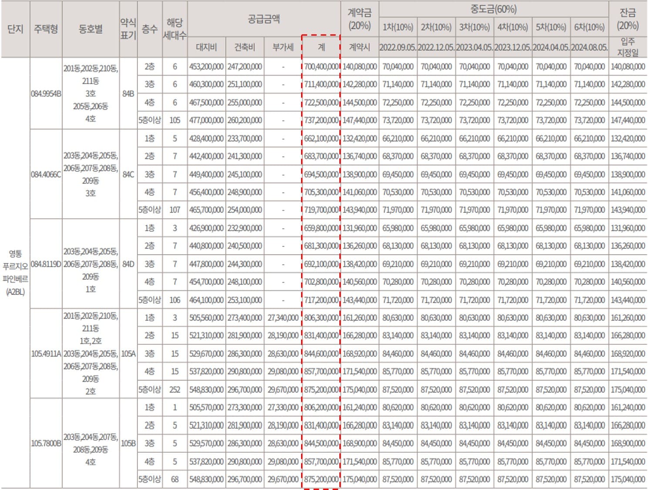Image resolution: width=650 pixels, height=490 pixels.
Task: Select housing type '084.4066C'
Action: [46, 174]
